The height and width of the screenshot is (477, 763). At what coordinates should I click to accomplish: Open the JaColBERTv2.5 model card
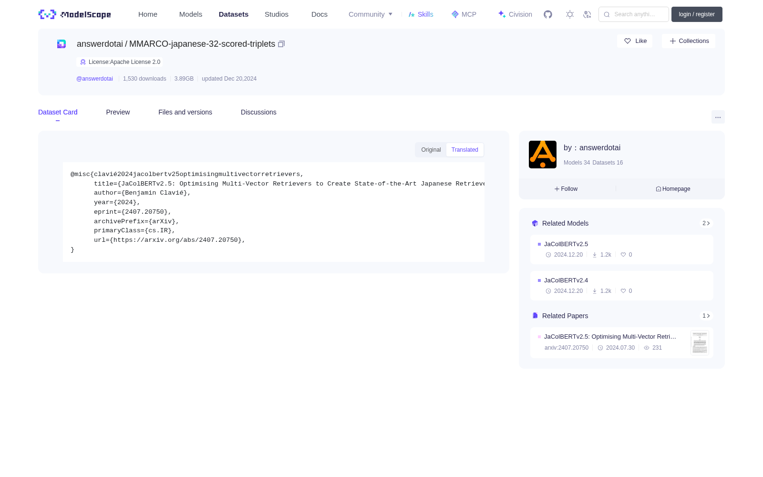click(622, 249)
